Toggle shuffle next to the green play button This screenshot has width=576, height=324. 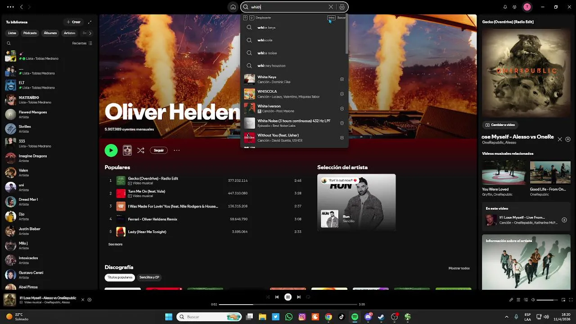click(141, 150)
